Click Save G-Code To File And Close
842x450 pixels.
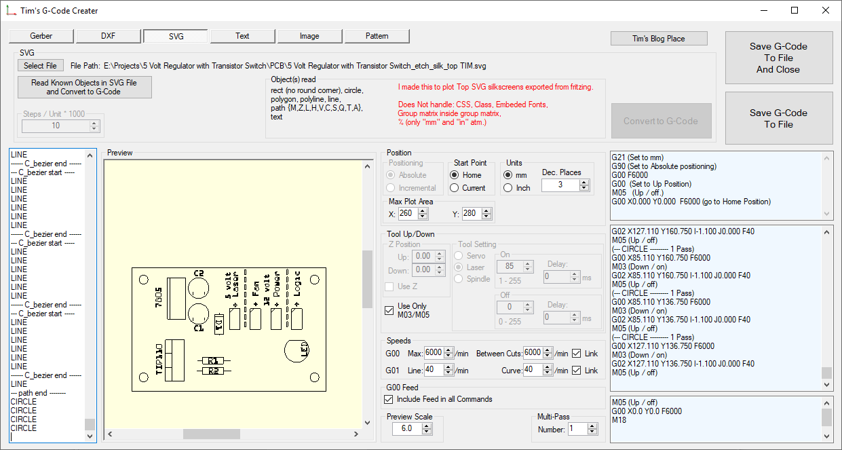click(778, 58)
